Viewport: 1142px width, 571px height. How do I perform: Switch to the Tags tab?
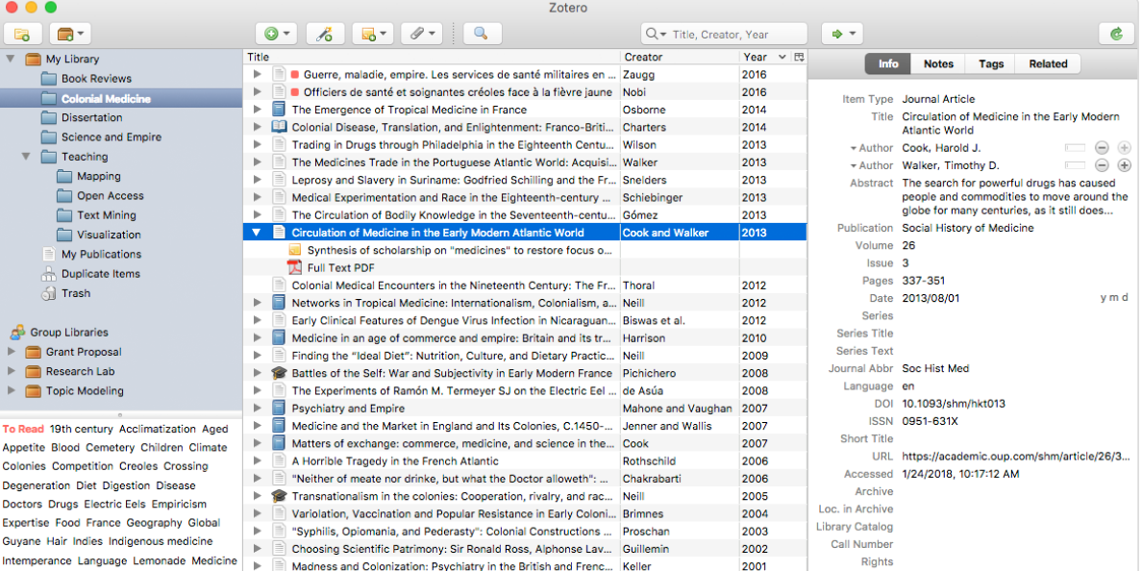click(990, 63)
